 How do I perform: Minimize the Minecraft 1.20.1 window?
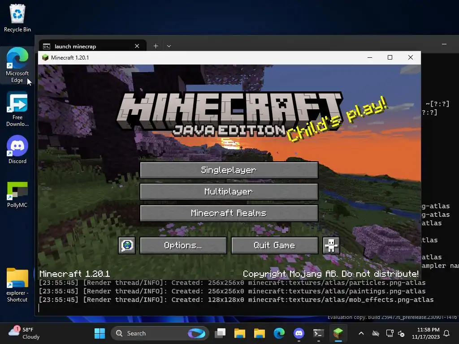[370, 58]
